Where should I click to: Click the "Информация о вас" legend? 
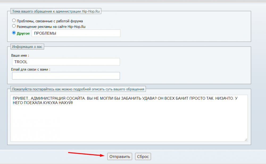point(27,47)
